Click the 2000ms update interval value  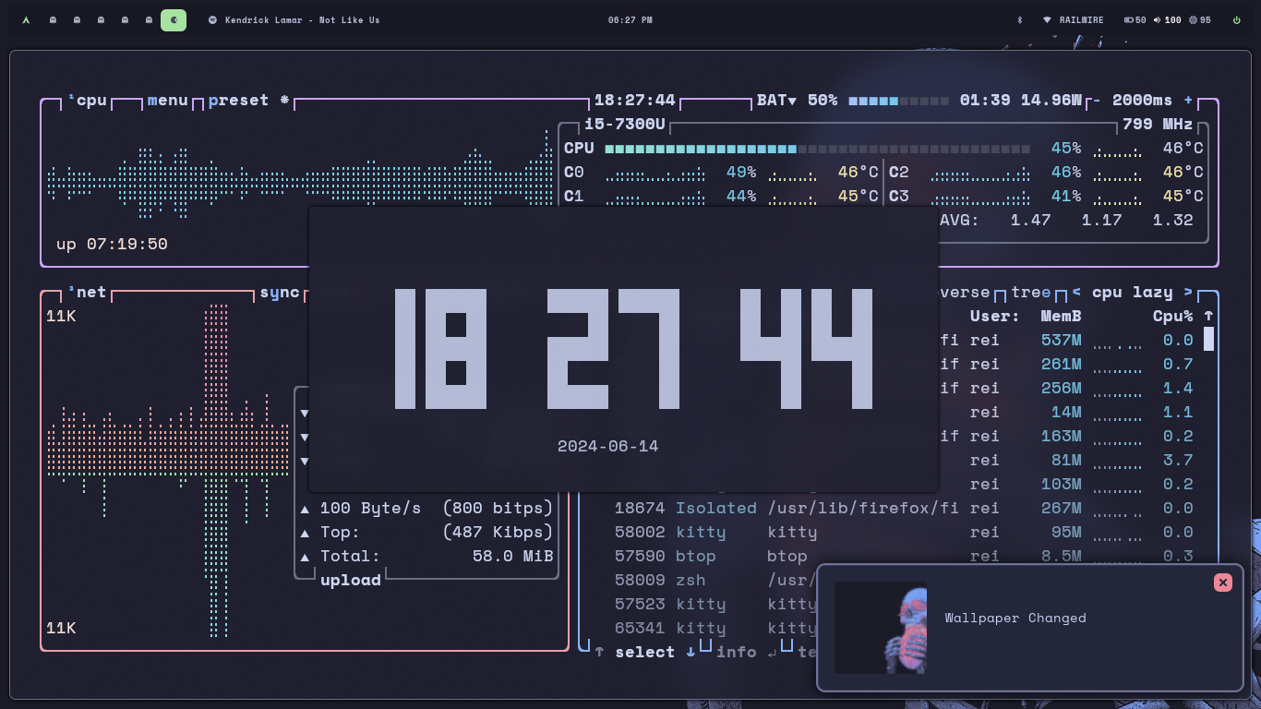(1142, 100)
